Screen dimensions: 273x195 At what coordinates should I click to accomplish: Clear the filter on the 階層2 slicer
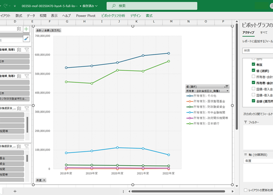point(27,76)
